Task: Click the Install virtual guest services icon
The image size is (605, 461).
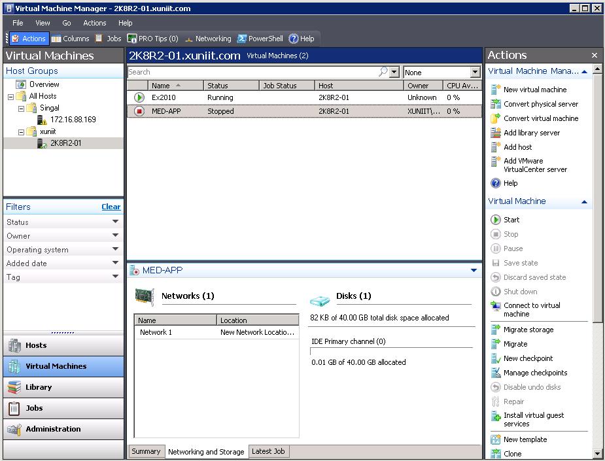Action: [x=495, y=416]
